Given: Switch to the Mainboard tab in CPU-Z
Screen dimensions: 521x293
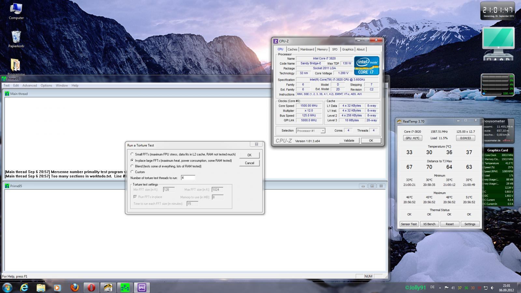Looking at the screenshot, I should coord(307,49).
